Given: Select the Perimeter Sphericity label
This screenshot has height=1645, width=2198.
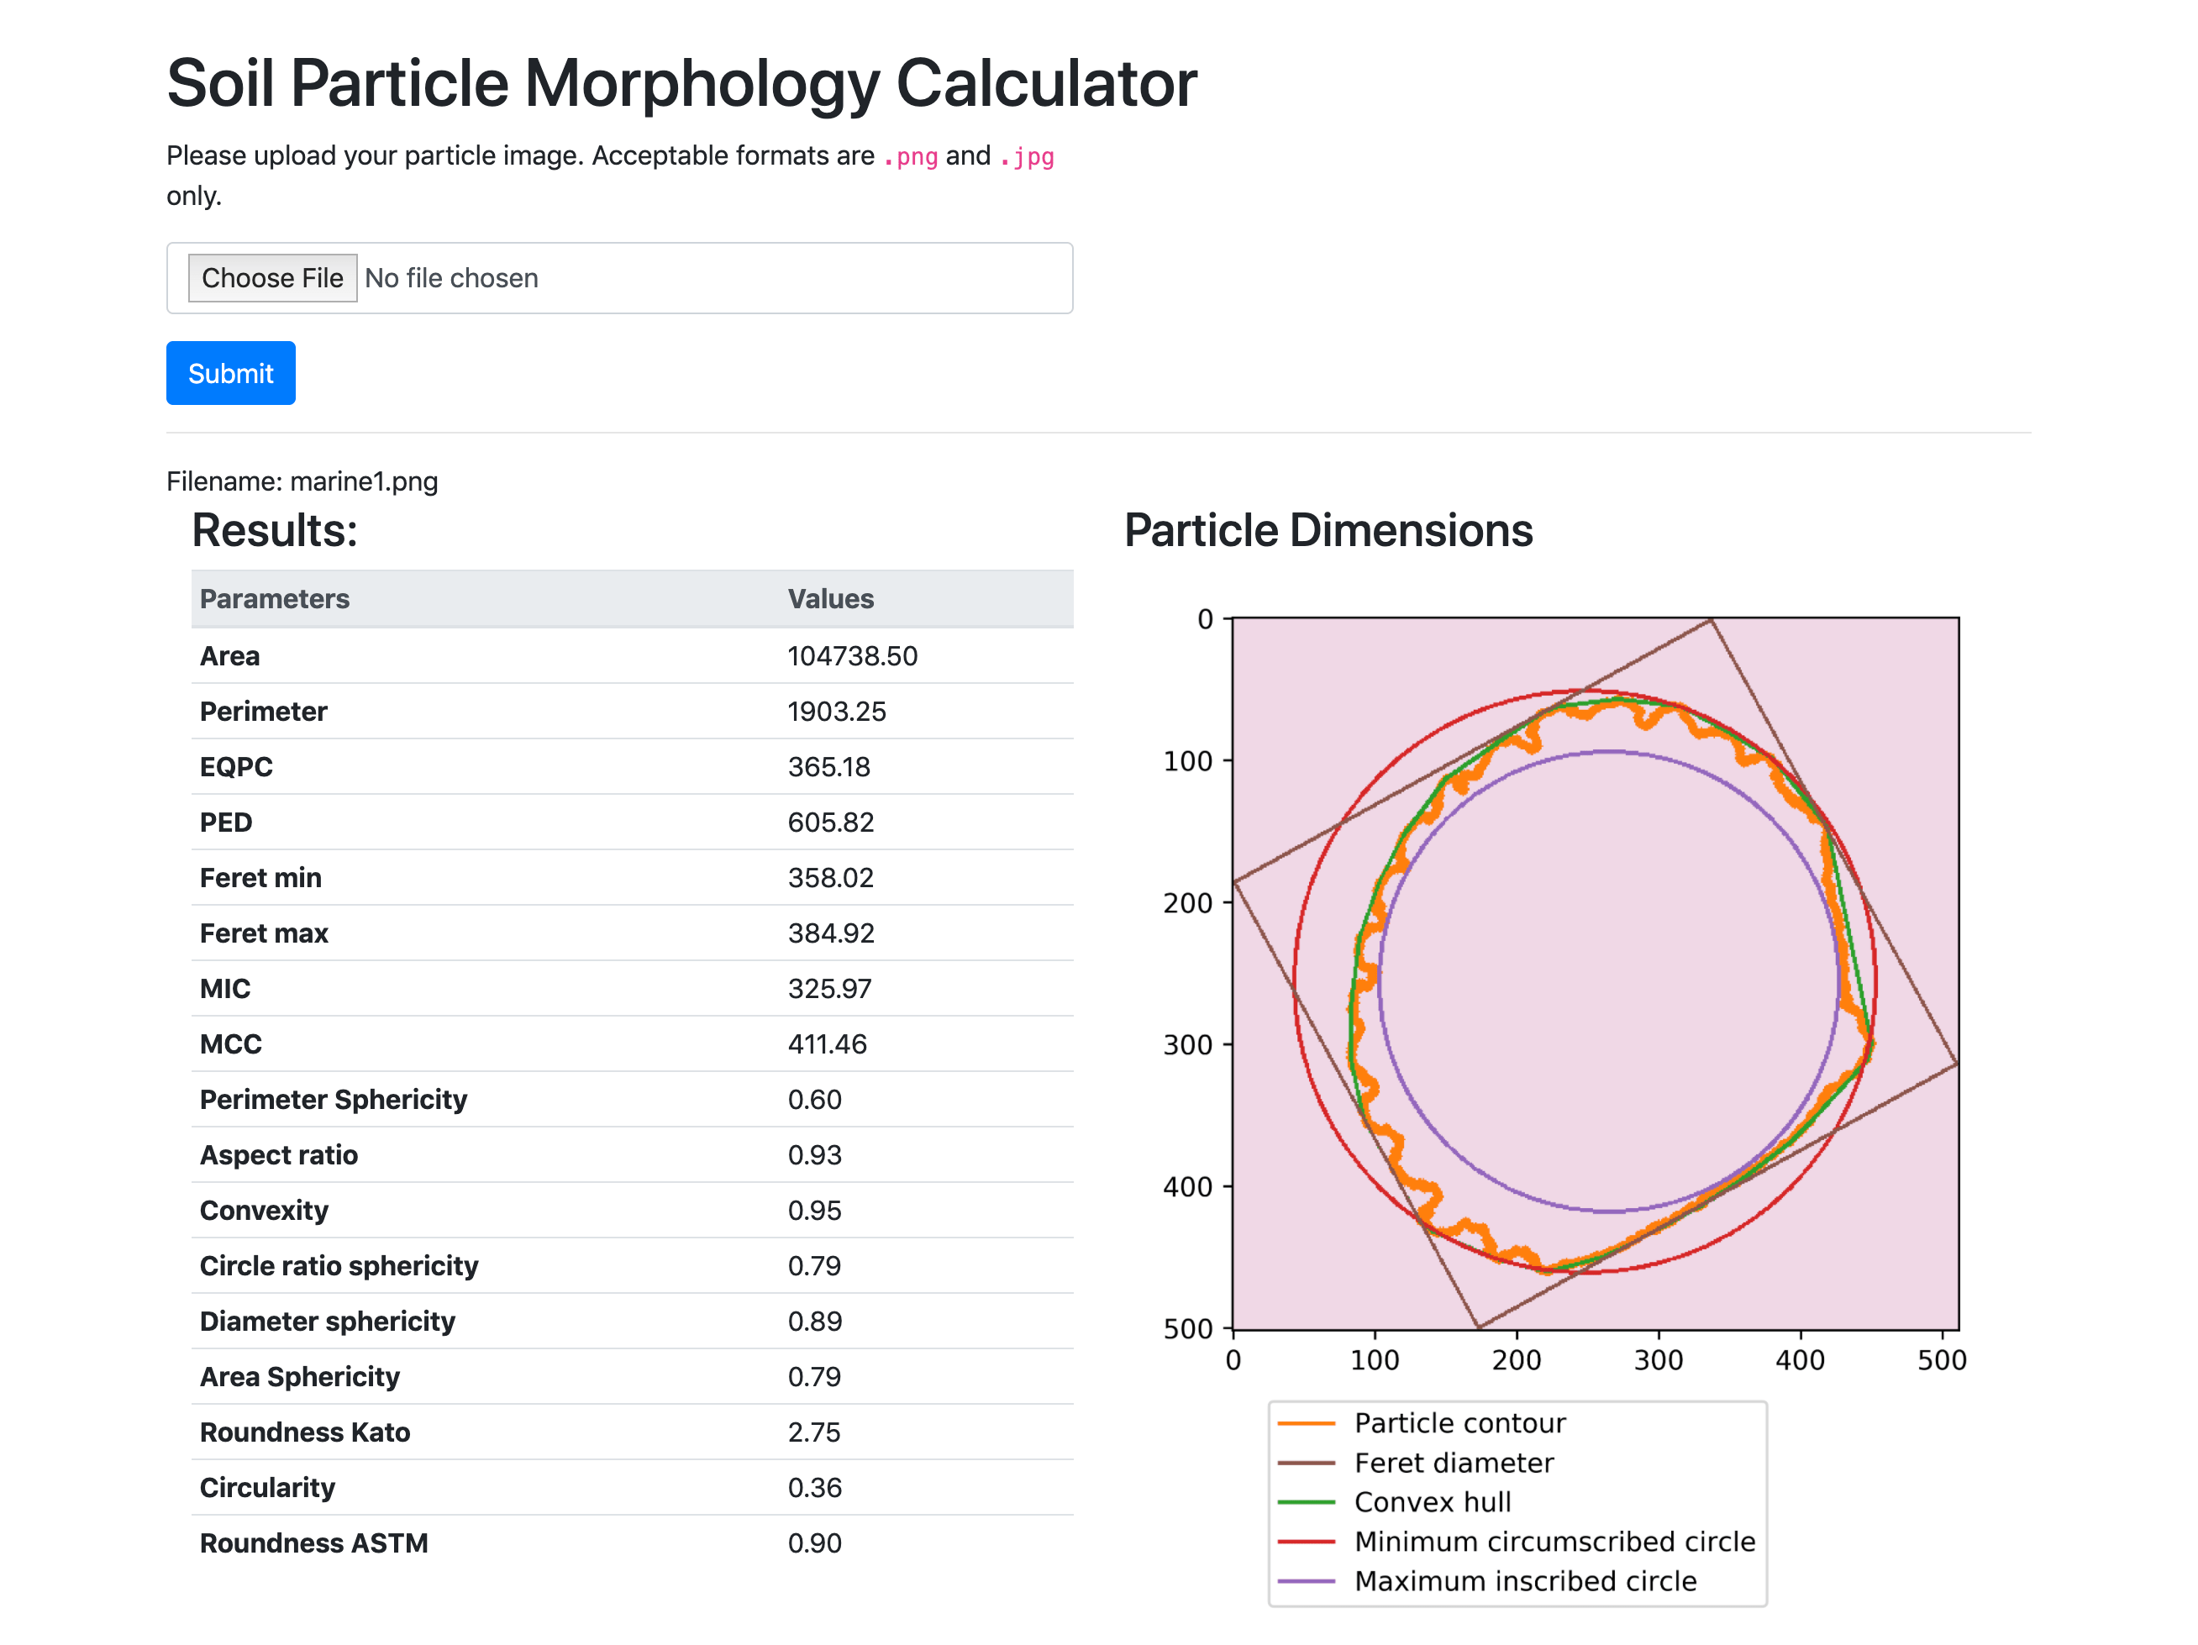Looking at the screenshot, I should click(333, 1101).
